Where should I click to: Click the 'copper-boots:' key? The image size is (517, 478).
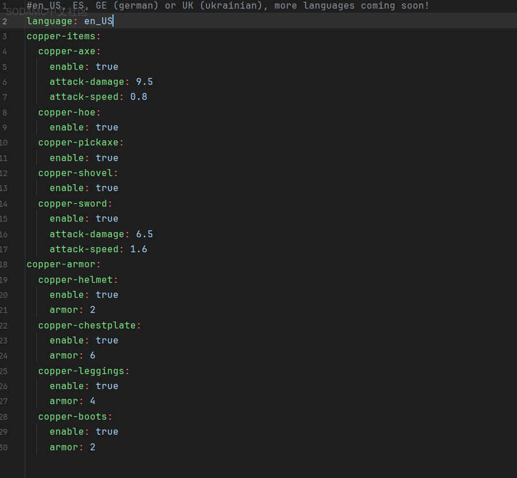tap(75, 417)
